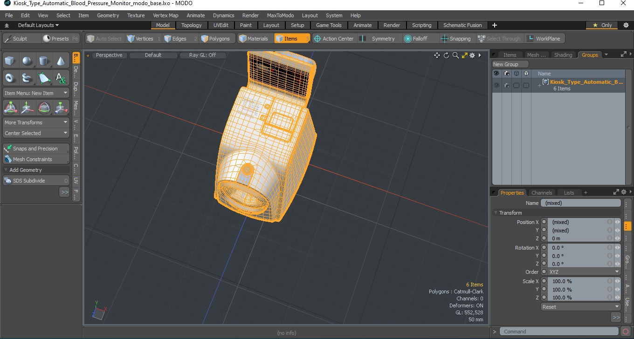Click the viewport maximize icon
The height and width of the screenshot is (339, 634).
coord(464,55)
